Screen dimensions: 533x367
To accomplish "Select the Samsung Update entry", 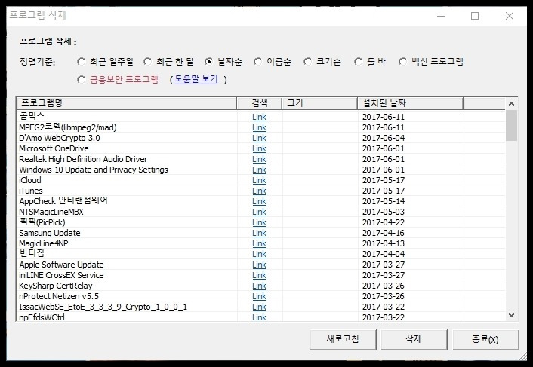I will 50,233.
